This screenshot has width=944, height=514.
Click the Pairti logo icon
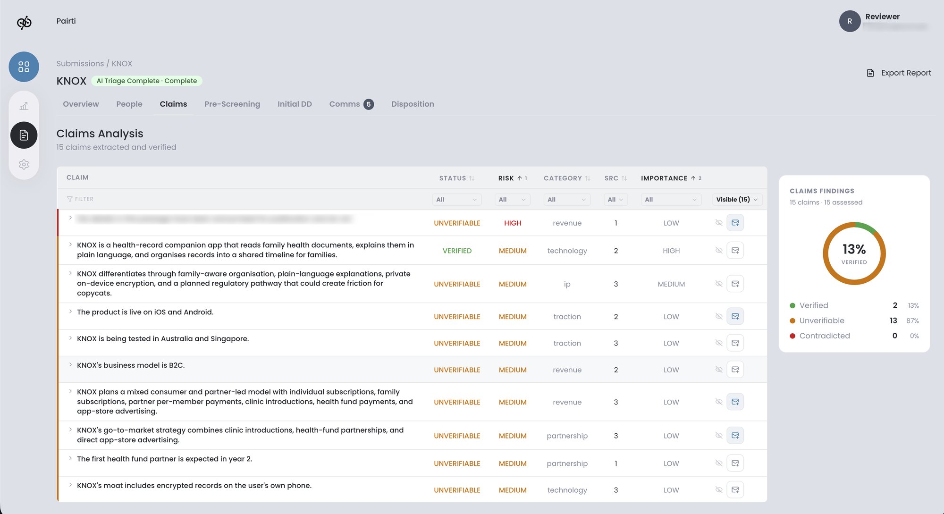(24, 22)
